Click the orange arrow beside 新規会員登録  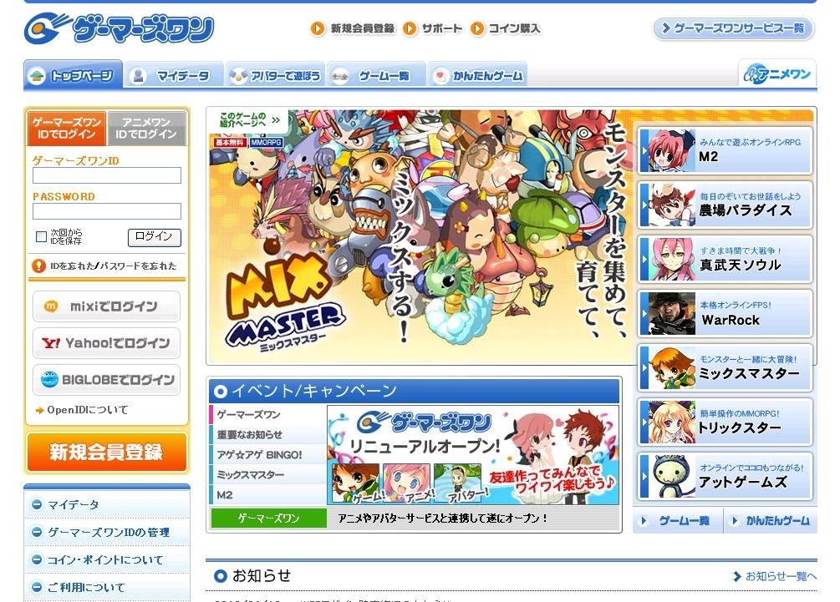317,28
